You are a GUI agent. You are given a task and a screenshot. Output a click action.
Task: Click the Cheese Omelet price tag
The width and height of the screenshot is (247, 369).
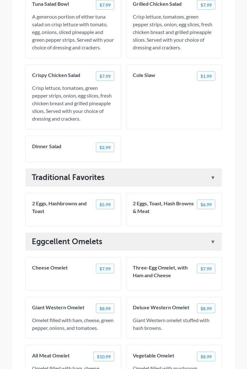[105, 269]
